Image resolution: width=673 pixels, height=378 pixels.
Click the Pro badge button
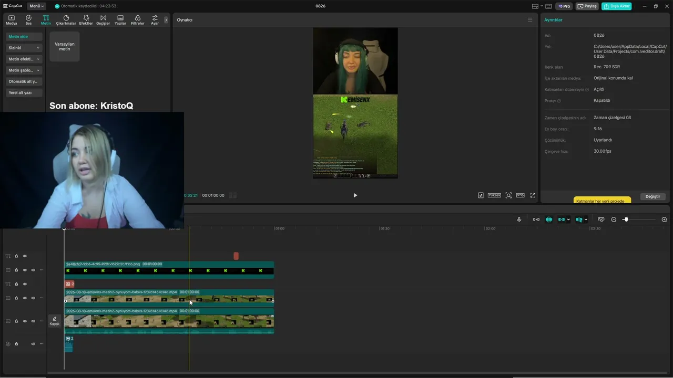564,6
